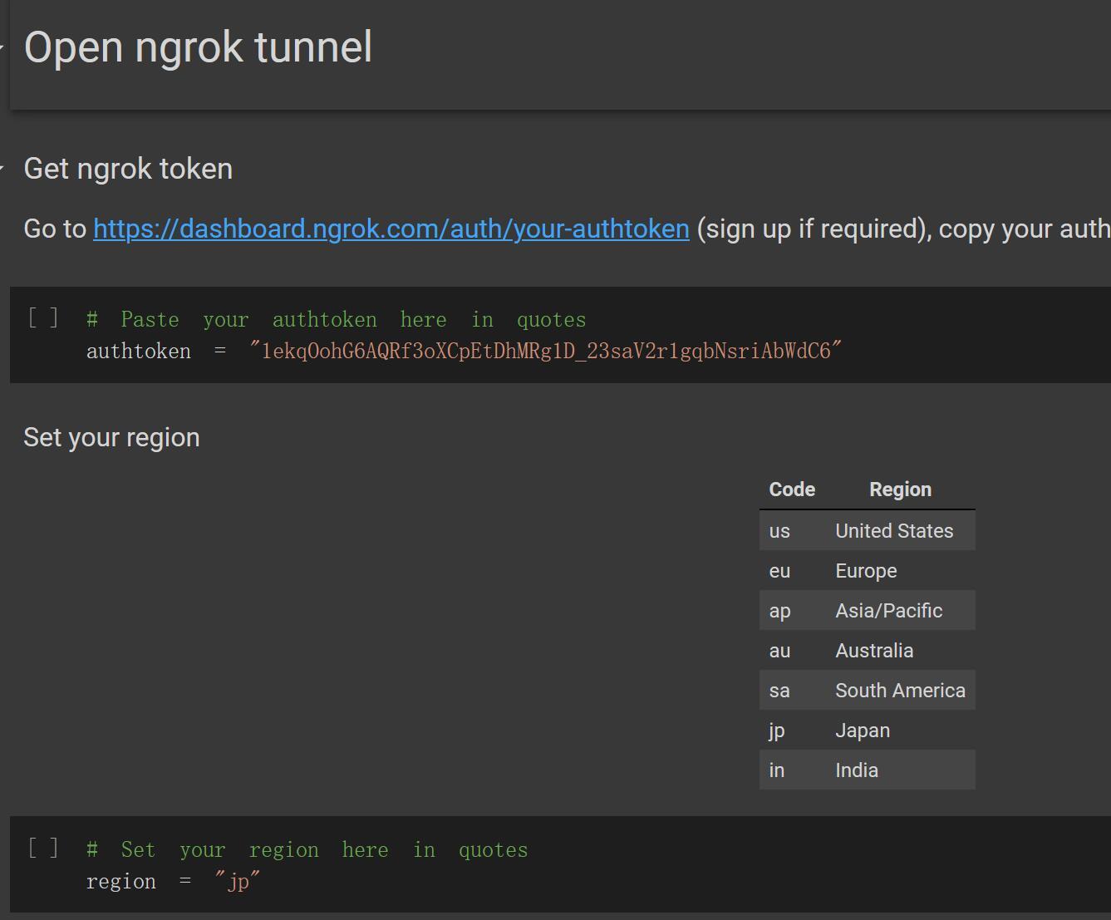Click the authtoken string value
The height and width of the screenshot is (920, 1111).
[x=546, y=351]
